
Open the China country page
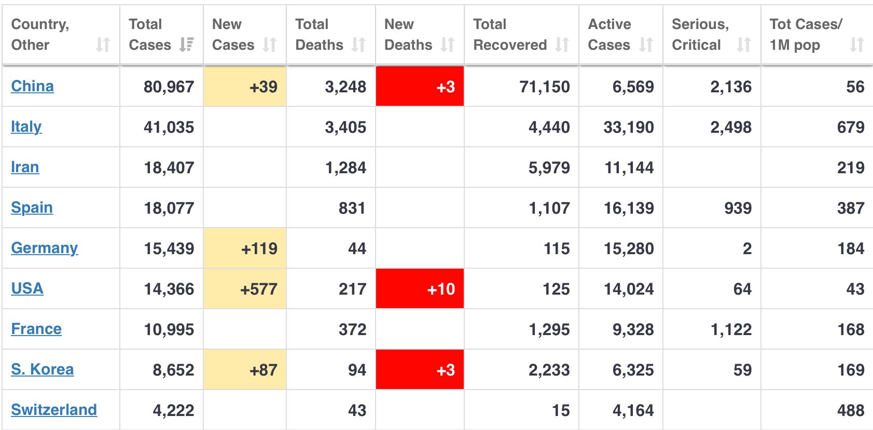click(32, 86)
